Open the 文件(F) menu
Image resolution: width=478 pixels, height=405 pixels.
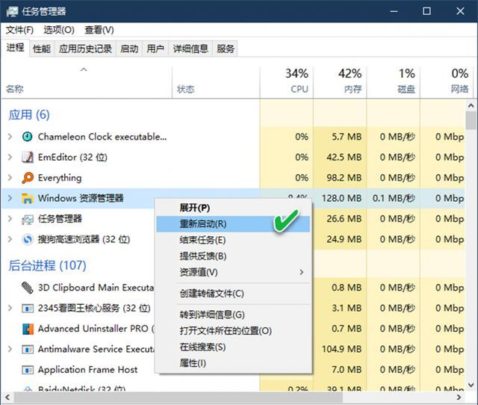[x=19, y=30]
